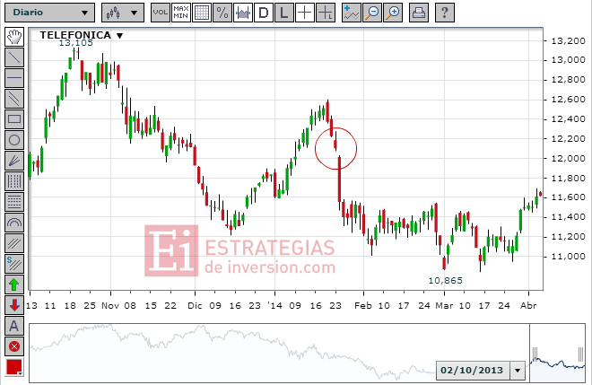
Task: Click the '14 year axis label
Action: tap(274, 305)
